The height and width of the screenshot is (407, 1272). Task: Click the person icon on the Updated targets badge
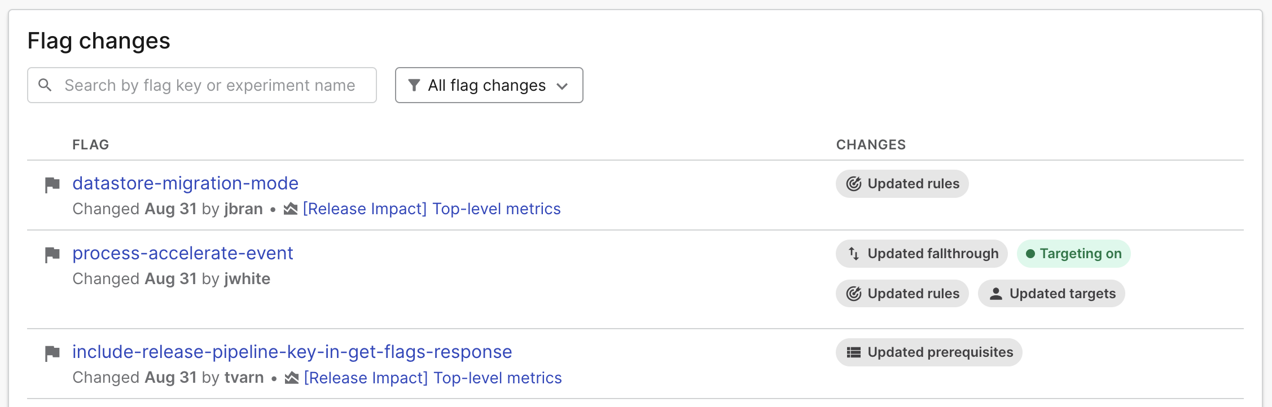[x=996, y=293]
